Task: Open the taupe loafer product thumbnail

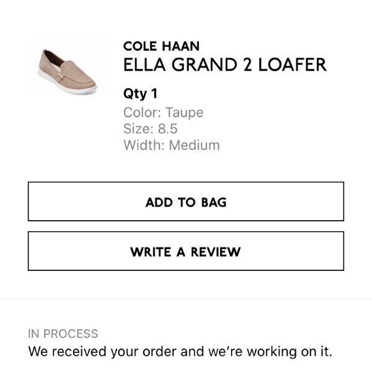Action: [x=67, y=72]
